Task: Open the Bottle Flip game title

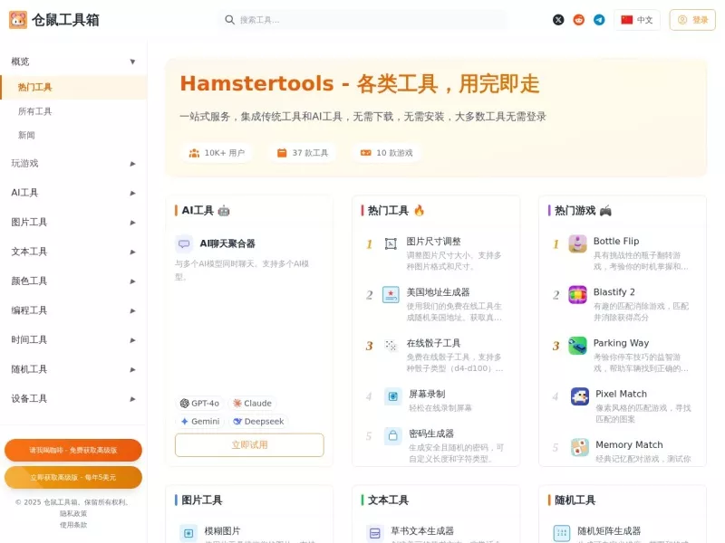Action: 616,241
